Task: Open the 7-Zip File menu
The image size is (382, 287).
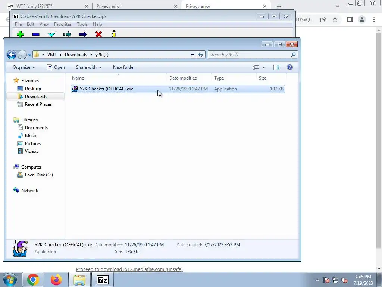Action: pos(18,24)
